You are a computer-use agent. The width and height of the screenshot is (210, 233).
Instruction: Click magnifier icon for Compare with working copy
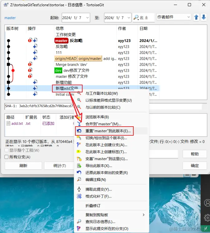(x=79, y=93)
